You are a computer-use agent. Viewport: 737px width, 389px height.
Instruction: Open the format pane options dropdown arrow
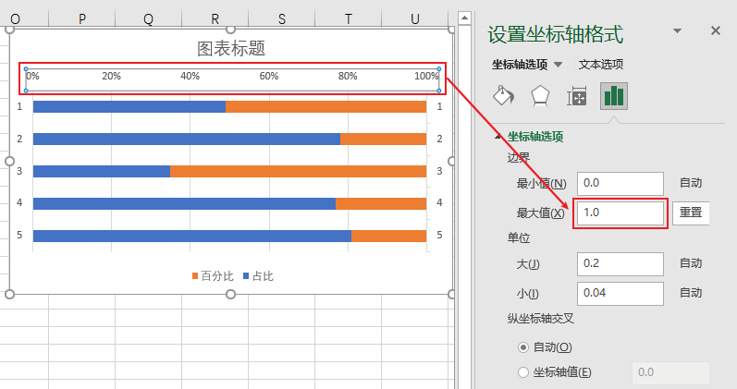pyautogui.click(x=677, y=31)
